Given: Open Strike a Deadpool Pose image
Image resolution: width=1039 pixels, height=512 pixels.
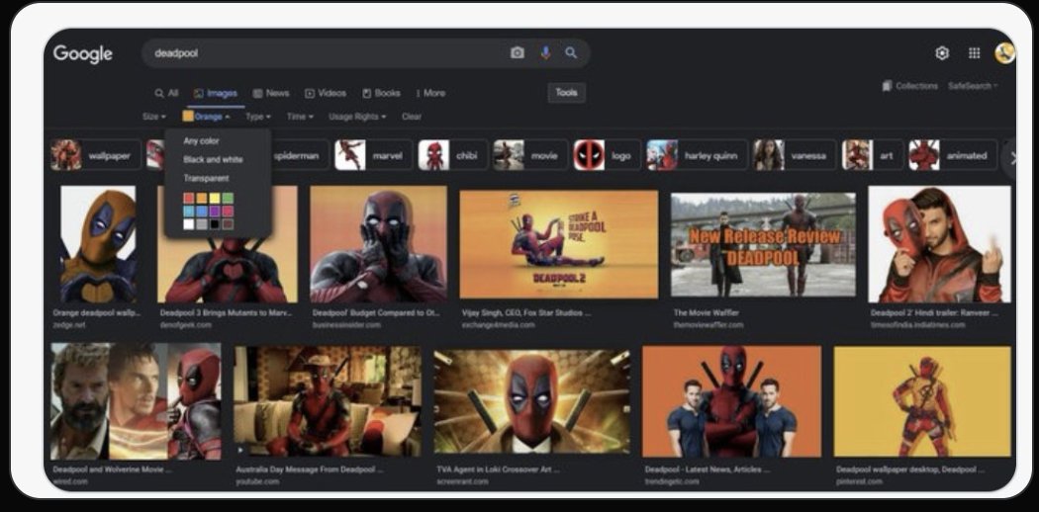Looking at the screenshot, I should click(559, 244).
